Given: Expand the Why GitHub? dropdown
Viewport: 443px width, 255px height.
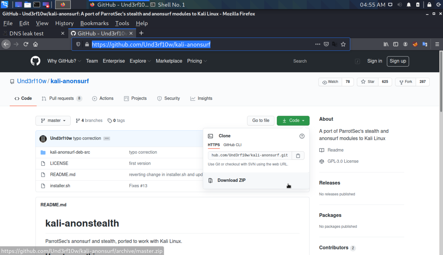Looking at the screenshot, I should click(64, 61).
